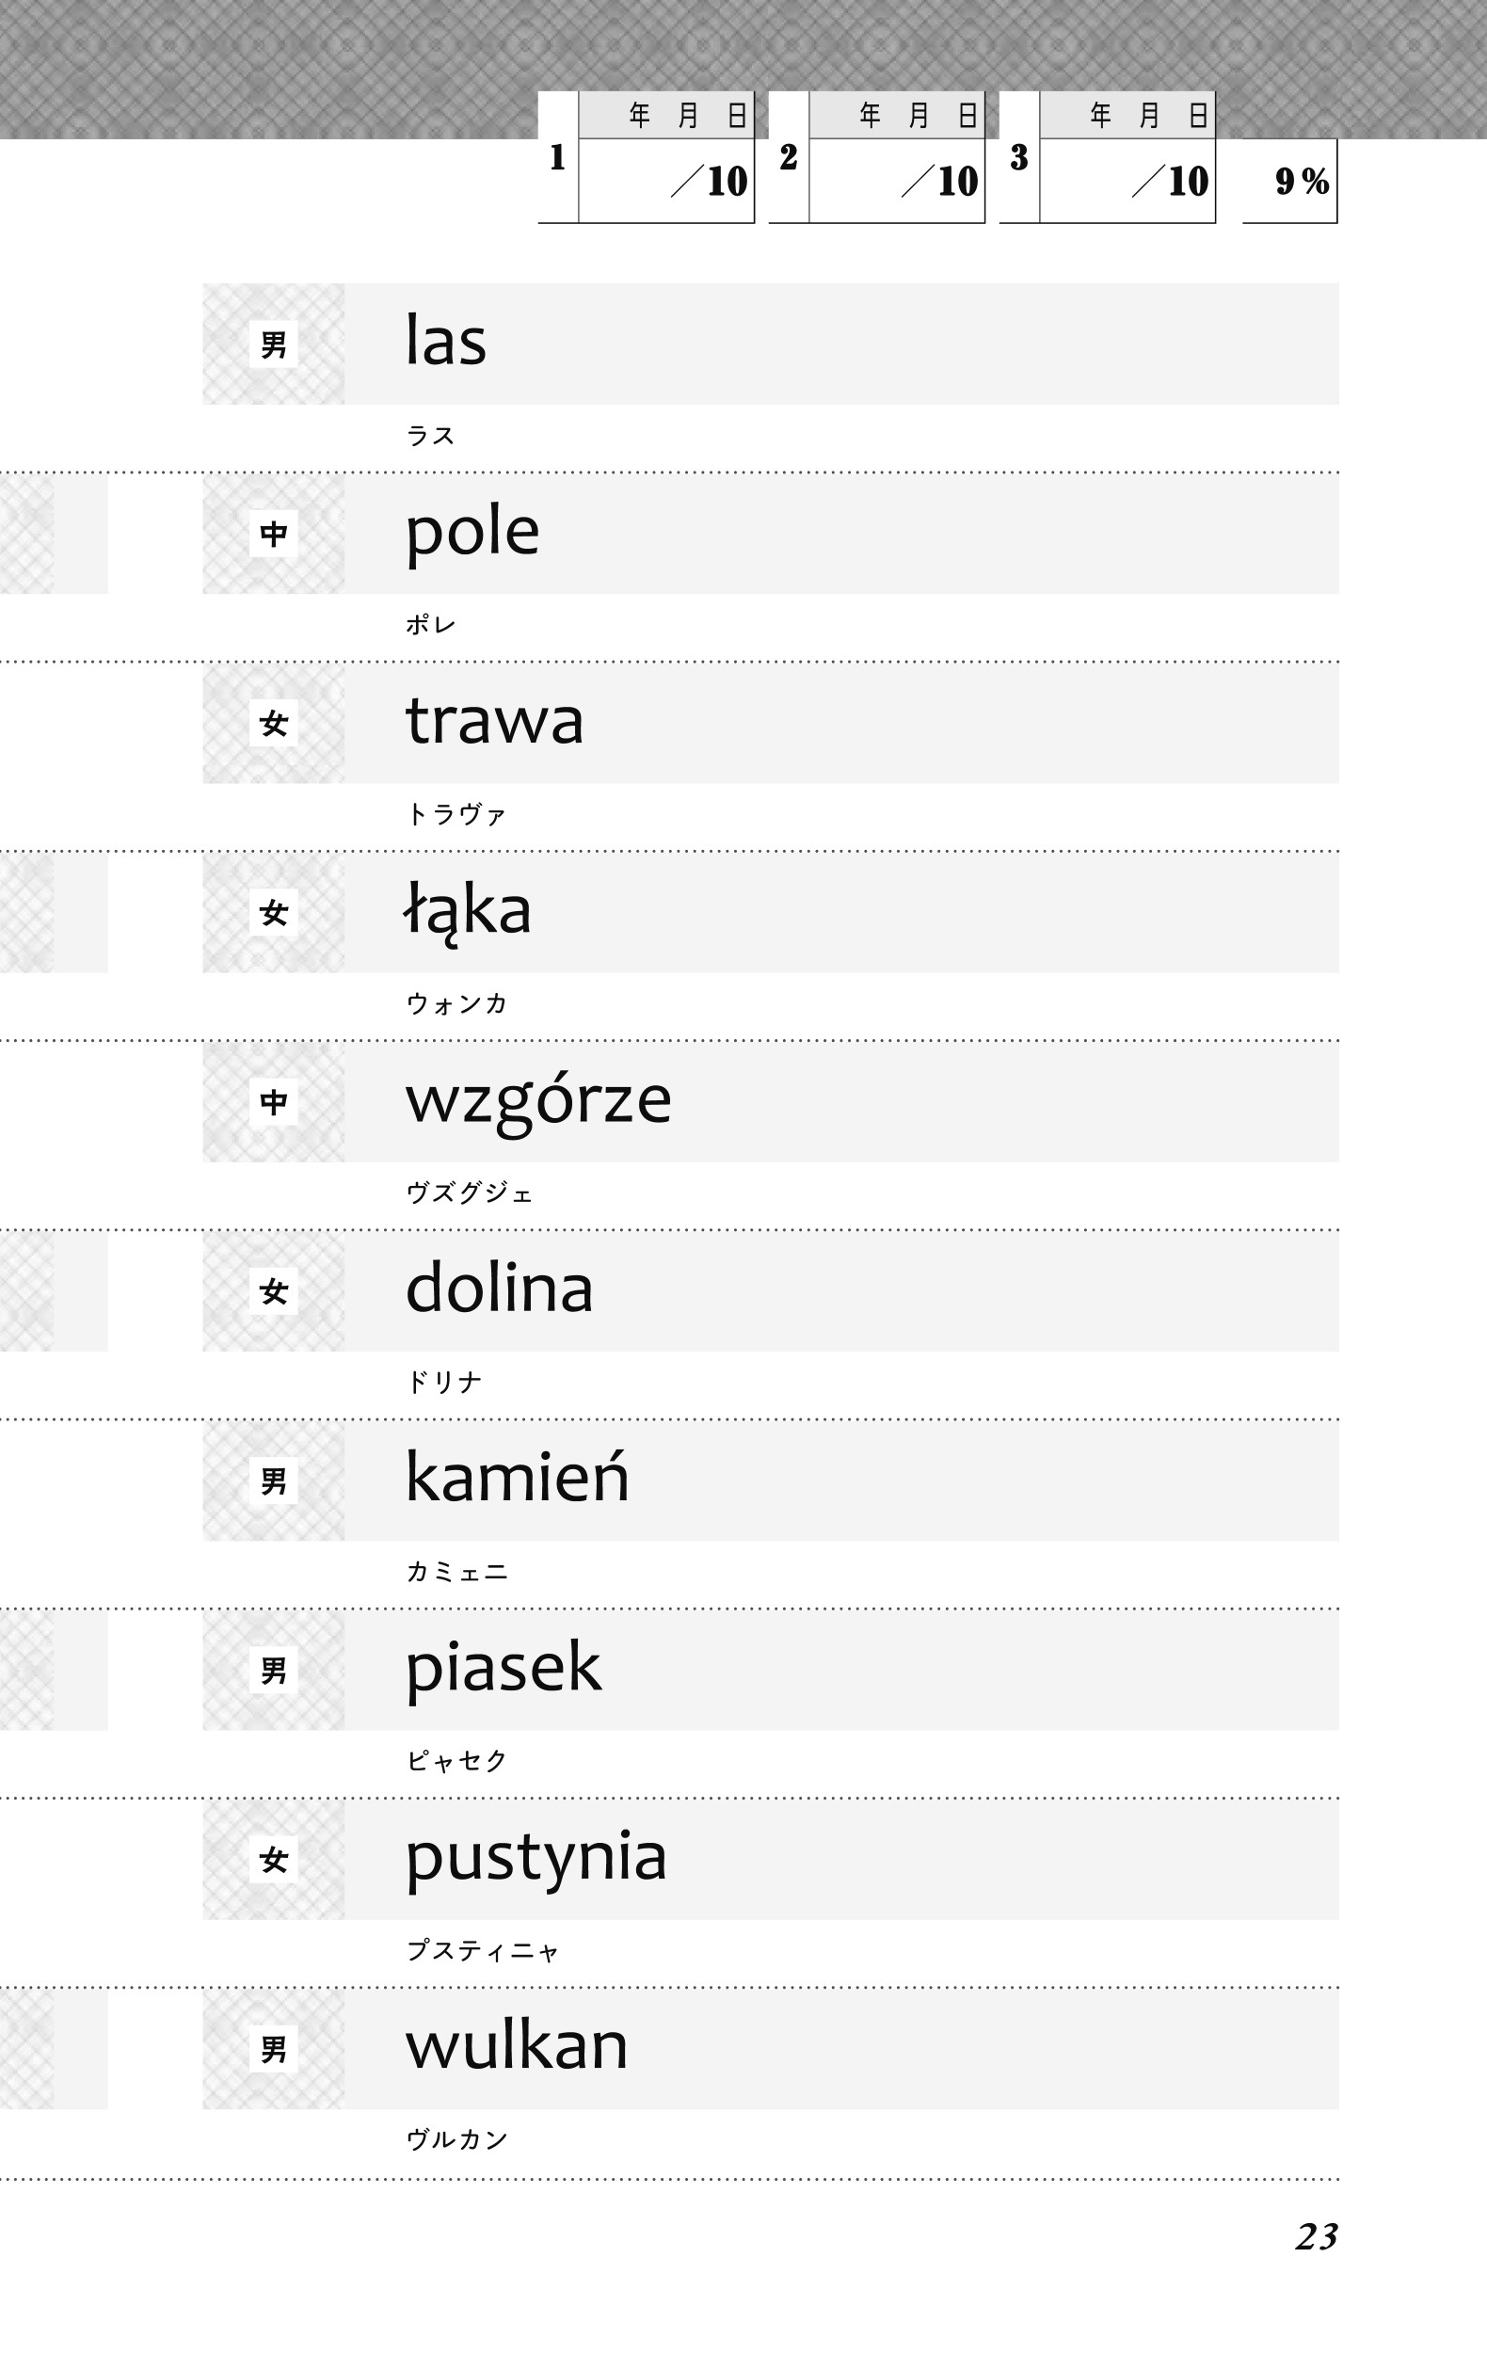1487x2353 pixels.
Task: Click the page number 23
Action: coord(1316,2236)
